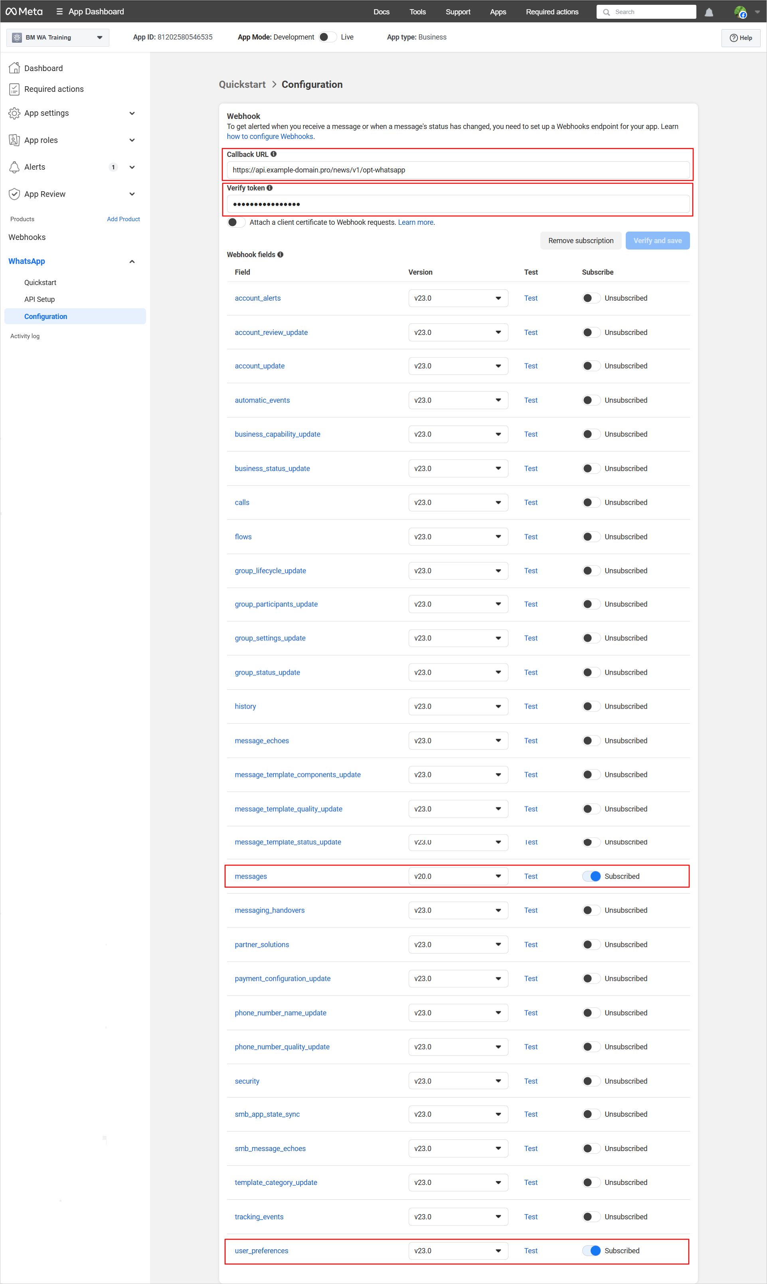Click the search magnifier icon

pyautogui.click(x=606, y=12)
